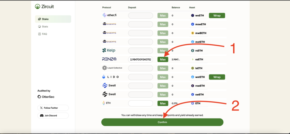290x134 pixels.
Task: Click the mwBETH deposit input field
Action: pos(140,33)
